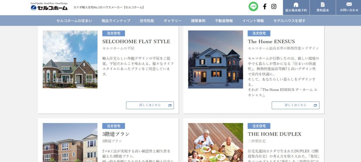Open THE HOME DUPLEX title link
The image size is (361, 162).
pyautogui.click(x=274, y=134)
